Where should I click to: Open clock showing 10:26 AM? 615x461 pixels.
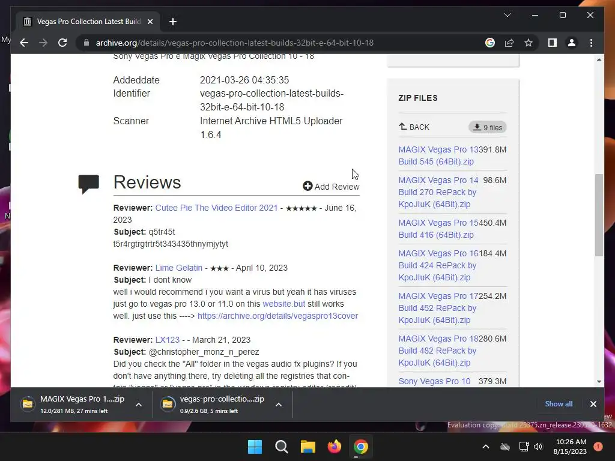(571, 447)
